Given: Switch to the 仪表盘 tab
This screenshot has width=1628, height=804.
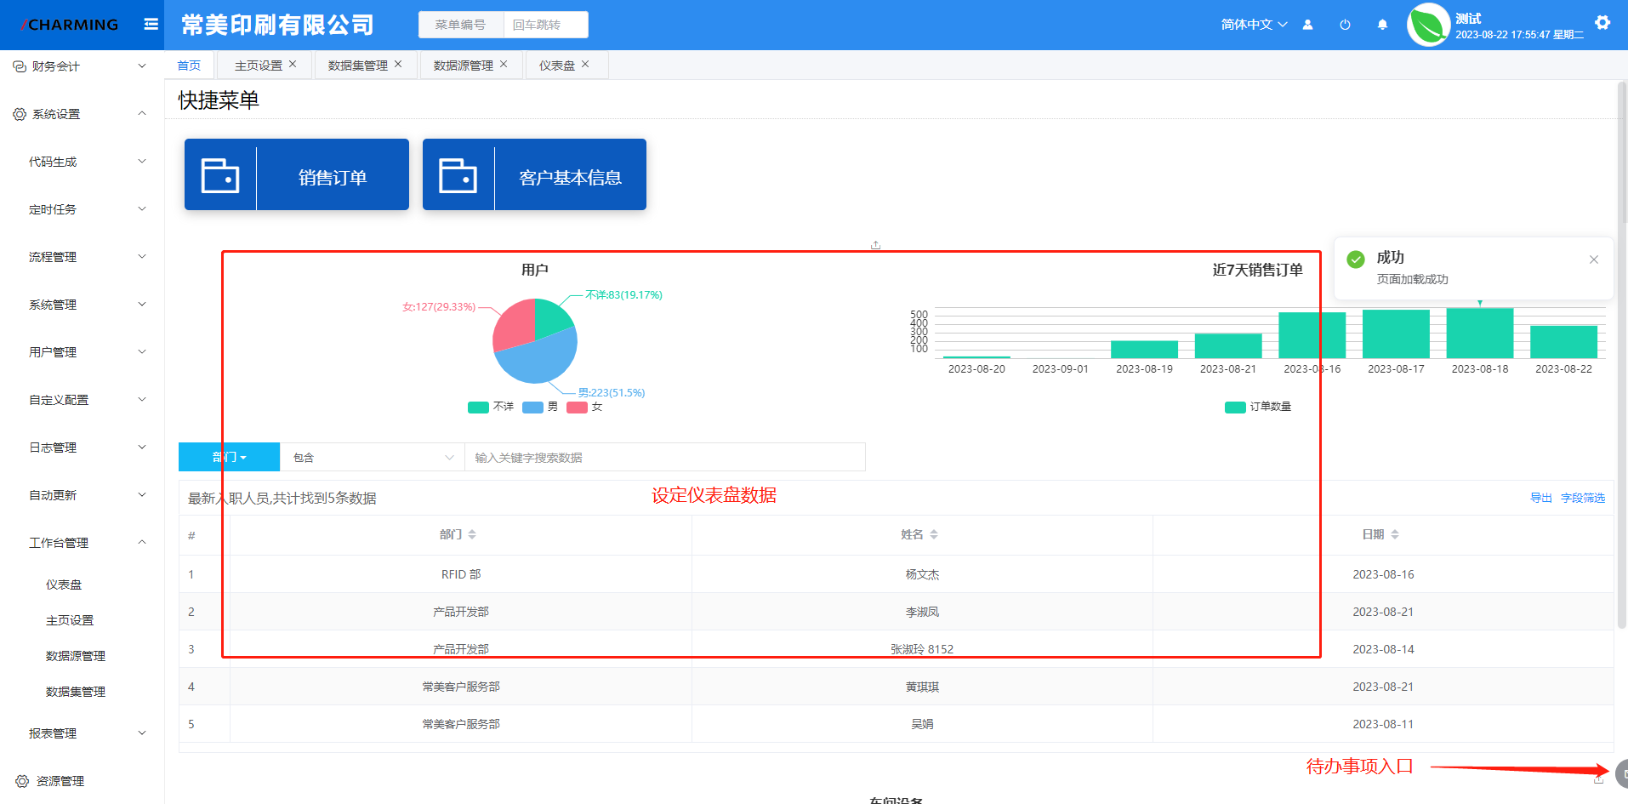Looking at the screenshot, I should [557, 66].
